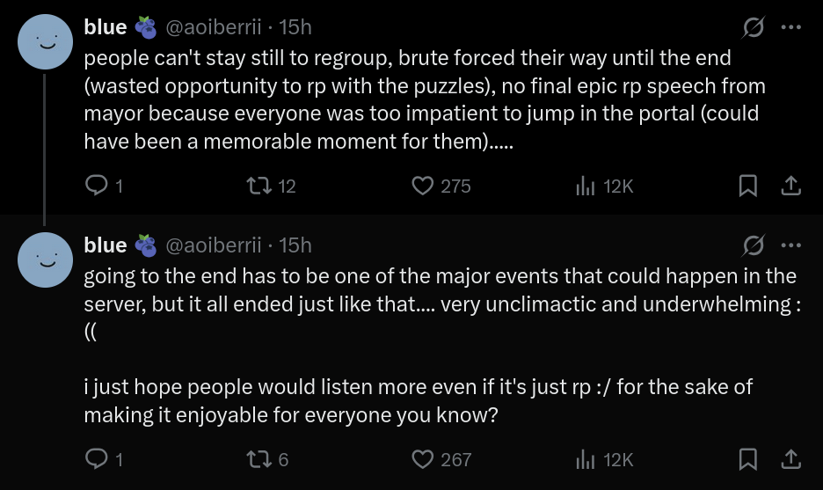
Task: Like the second tweet with 267 likes
Action: coord(424,458)
